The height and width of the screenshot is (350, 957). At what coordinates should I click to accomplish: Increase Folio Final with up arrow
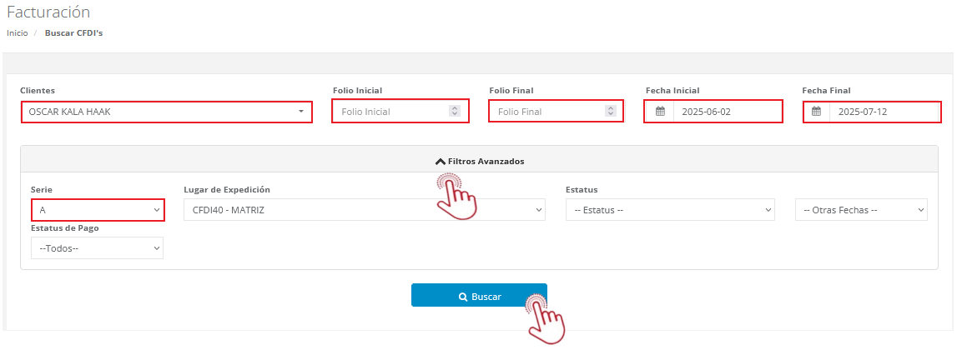coord(611,108)
